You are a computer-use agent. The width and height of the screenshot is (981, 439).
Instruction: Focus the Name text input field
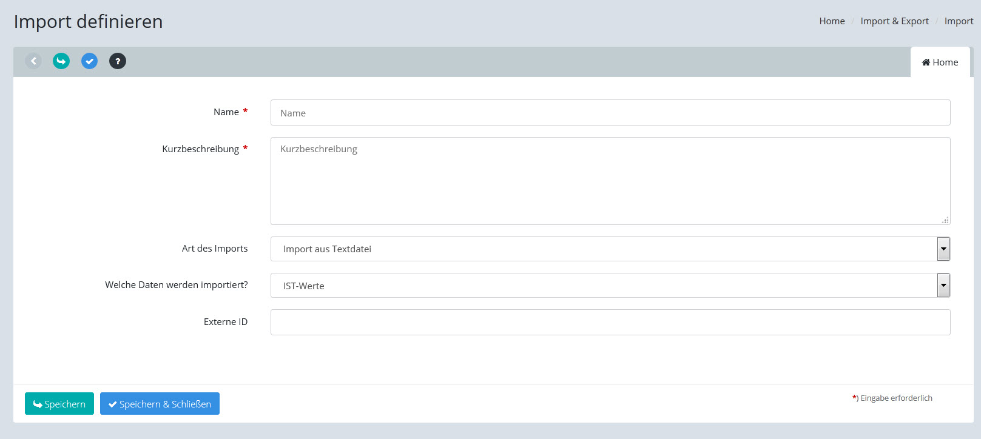[x=610, y=113]
